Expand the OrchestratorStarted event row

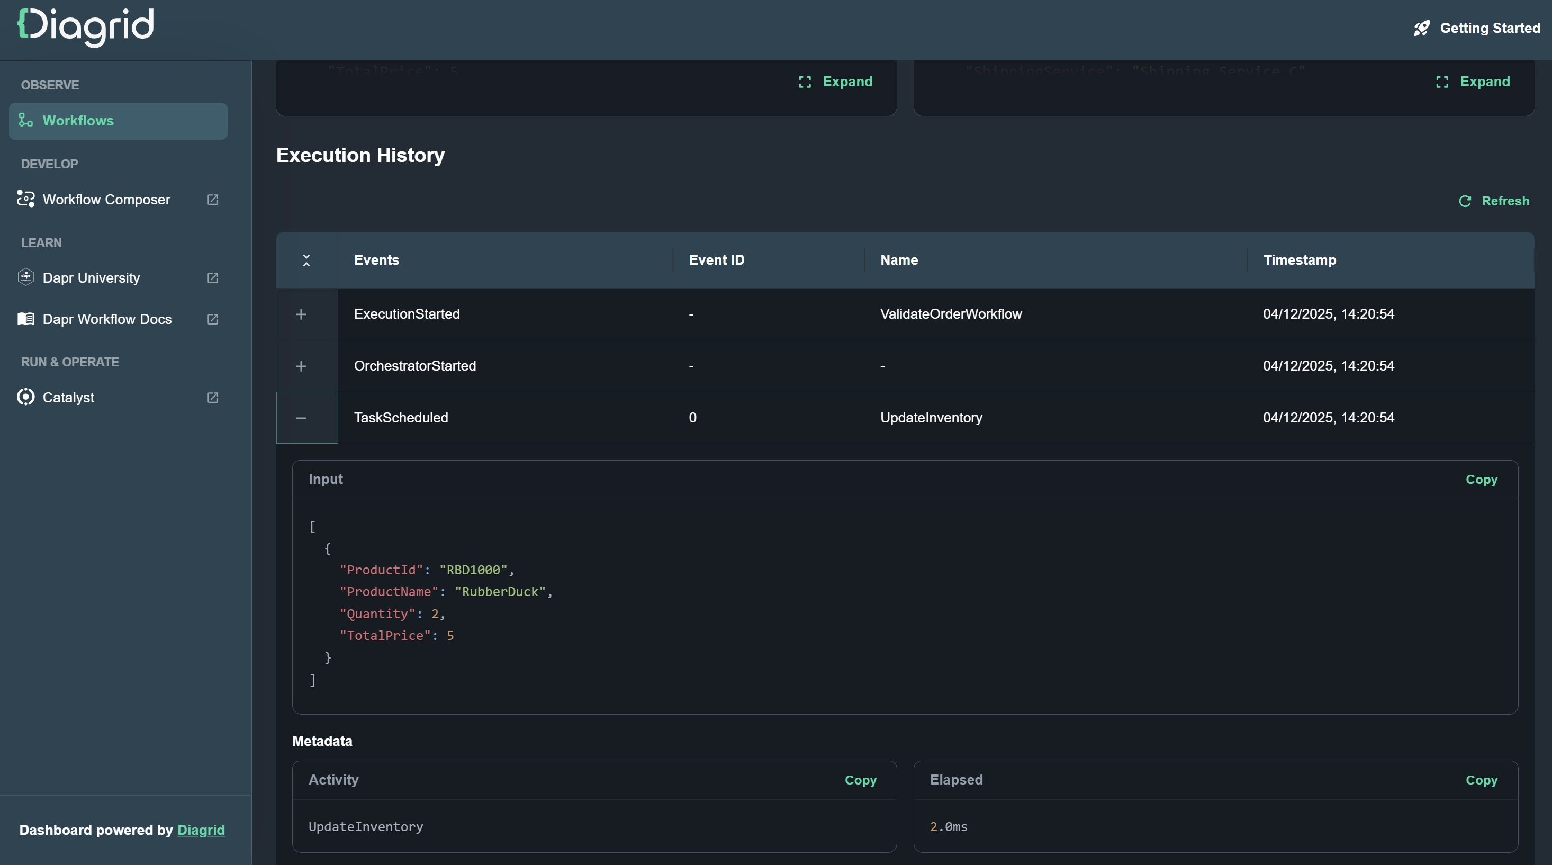(x=301, y=366)
